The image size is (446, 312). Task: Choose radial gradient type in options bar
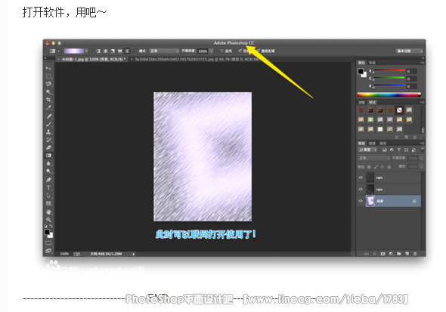tap(106, 51)
